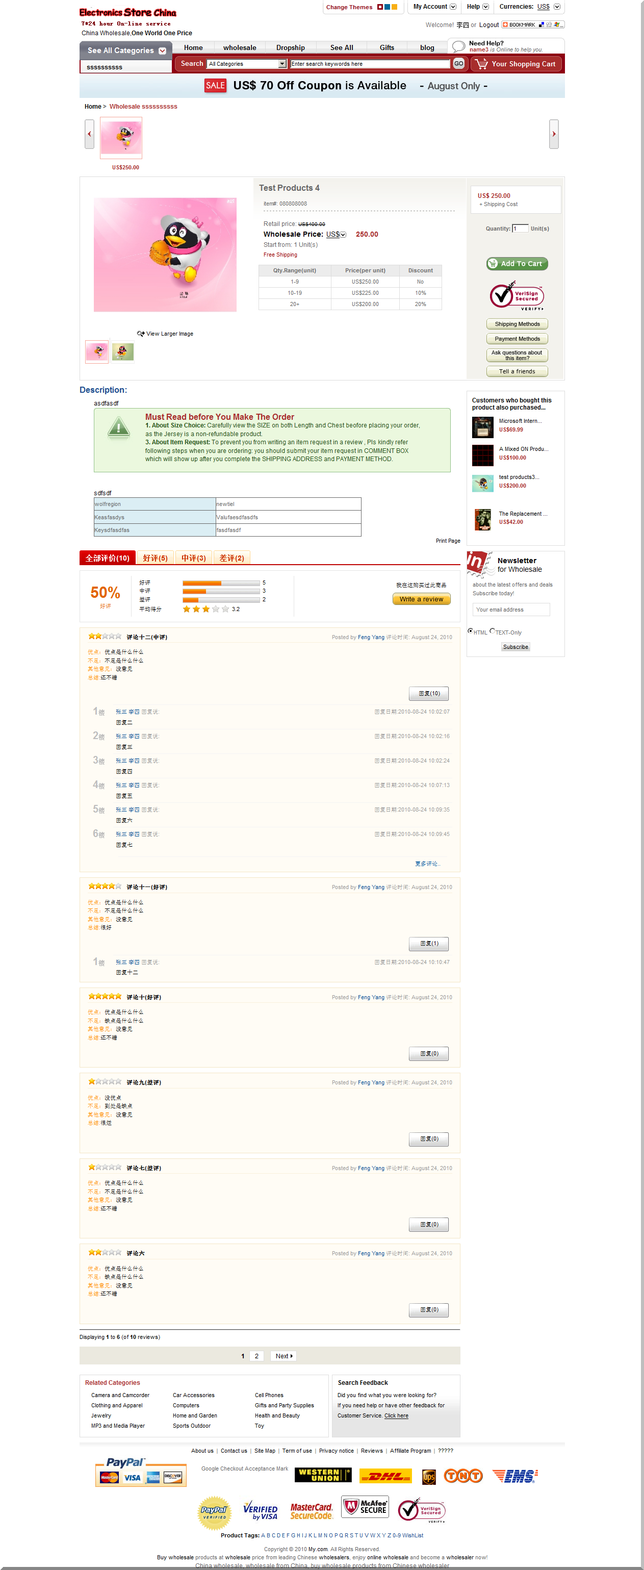Switch to 差评(2) reviews tab
644x1570 pixels.
[x=232, y=559]
